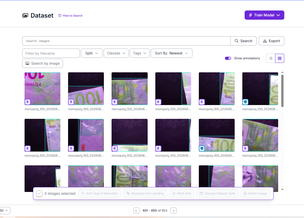Switch to list view icon
304x218 pixels.
(271, 58)
